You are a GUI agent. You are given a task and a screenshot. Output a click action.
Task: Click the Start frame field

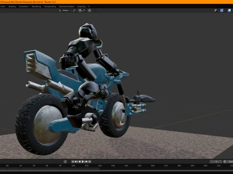click(x=230, y=161)
